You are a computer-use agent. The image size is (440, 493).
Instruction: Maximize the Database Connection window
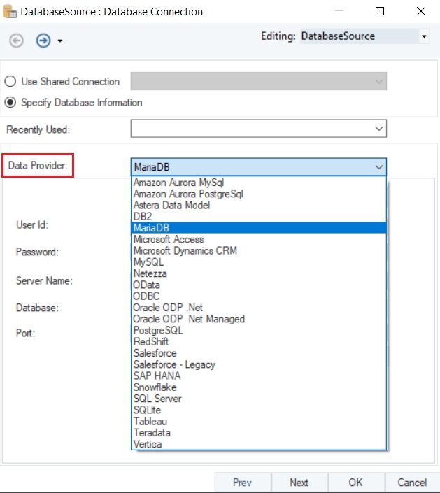[x=380, y=11]
